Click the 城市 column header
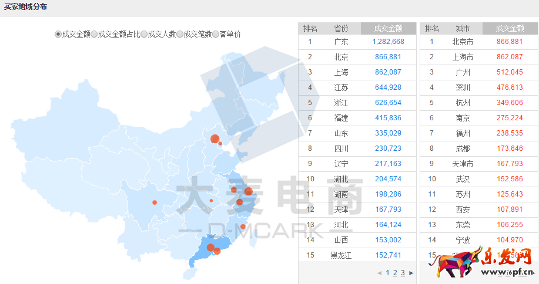 [x=463, y=28]
